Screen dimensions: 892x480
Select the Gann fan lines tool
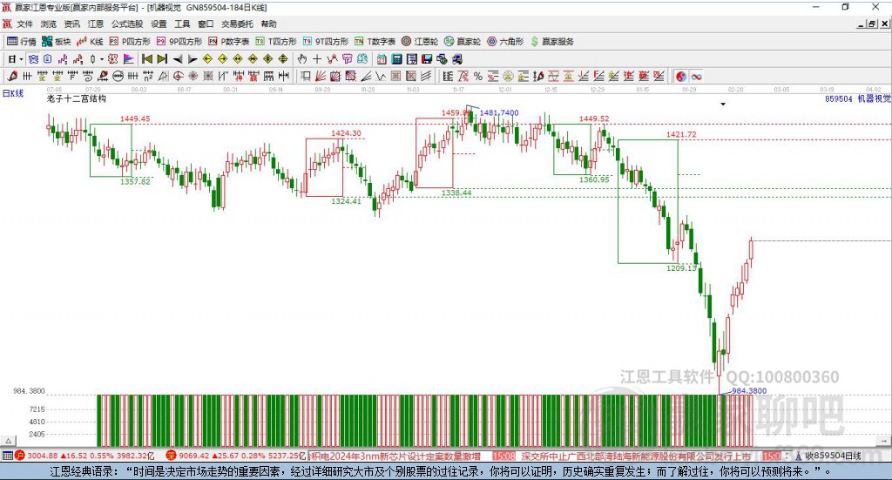click(x=321, y=76)
